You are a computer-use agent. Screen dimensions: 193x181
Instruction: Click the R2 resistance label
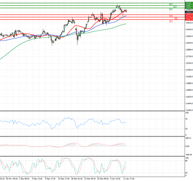(x=175, y=7)
